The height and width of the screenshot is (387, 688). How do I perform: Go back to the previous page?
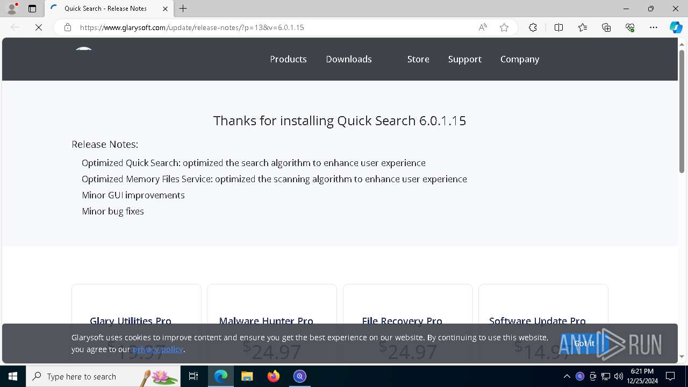(x=15, y=27)
